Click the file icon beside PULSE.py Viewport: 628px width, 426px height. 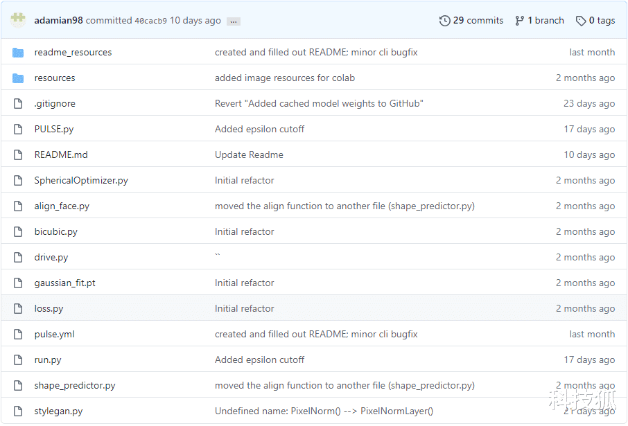point(18,129)
